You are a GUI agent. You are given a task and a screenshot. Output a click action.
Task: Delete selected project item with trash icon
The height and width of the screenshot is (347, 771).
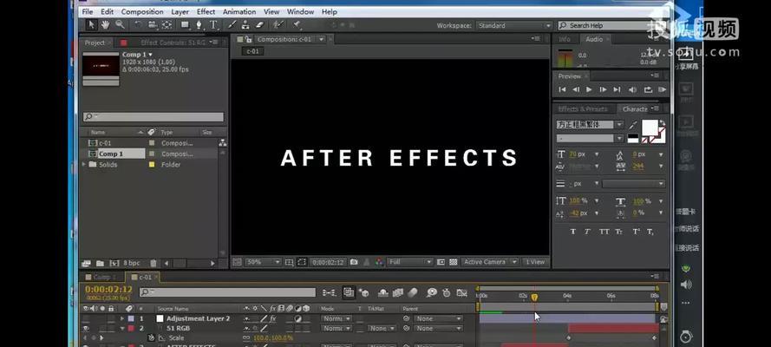(153, 264)
